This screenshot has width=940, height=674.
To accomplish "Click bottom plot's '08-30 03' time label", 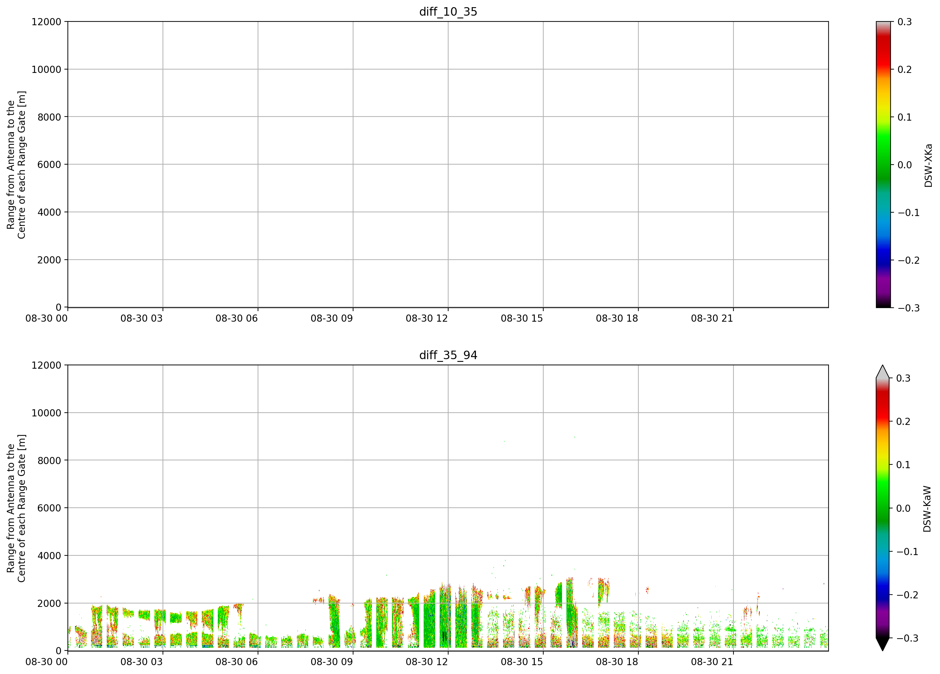I will [x=142, y=662].
